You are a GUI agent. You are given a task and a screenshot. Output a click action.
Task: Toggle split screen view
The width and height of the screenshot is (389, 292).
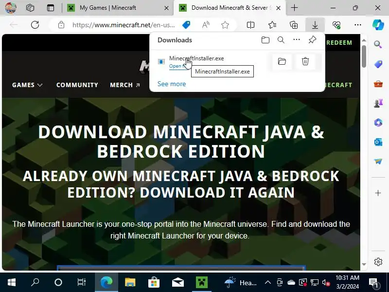(250, 25)
